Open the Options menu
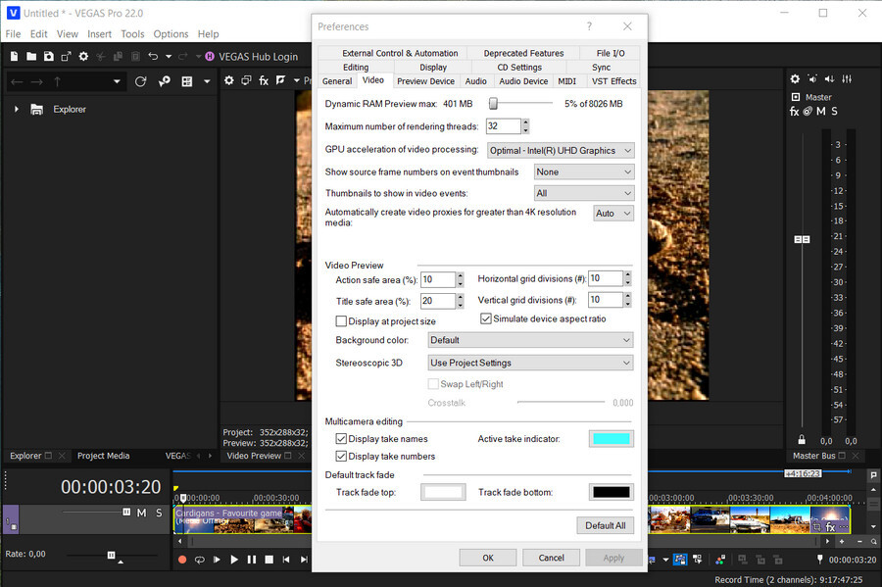The image size is (882, 587). coord(171,33)
